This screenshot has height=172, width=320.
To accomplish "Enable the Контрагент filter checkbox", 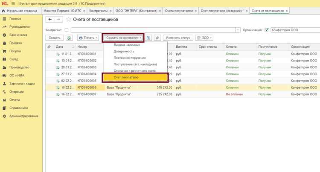I will coord(67,30).
